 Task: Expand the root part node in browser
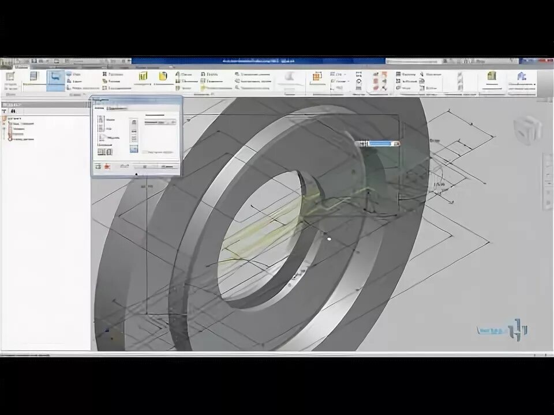point(5,119)
